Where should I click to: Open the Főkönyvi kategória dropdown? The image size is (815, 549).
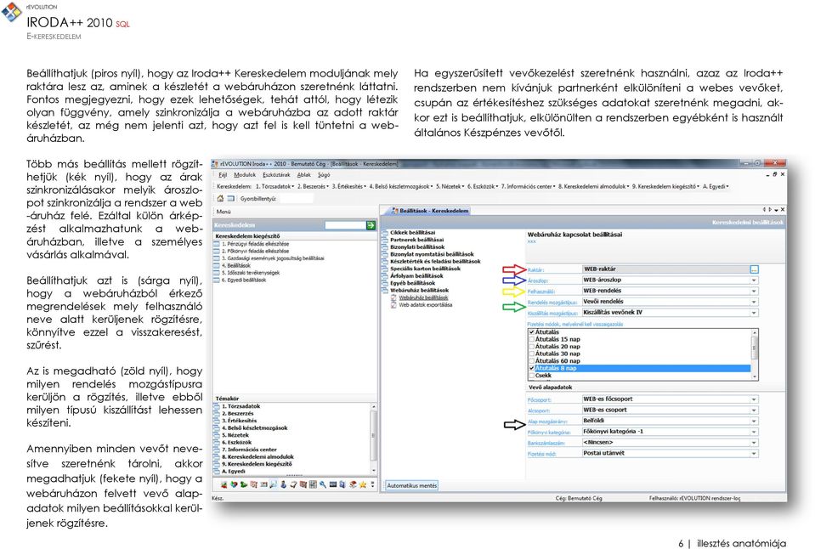[x=754, y=432]
